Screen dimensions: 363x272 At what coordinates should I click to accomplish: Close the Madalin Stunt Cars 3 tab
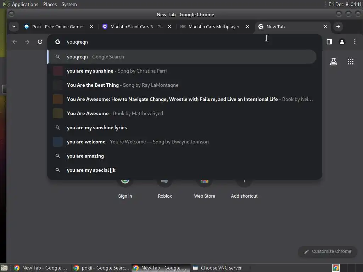pos(169,27)
